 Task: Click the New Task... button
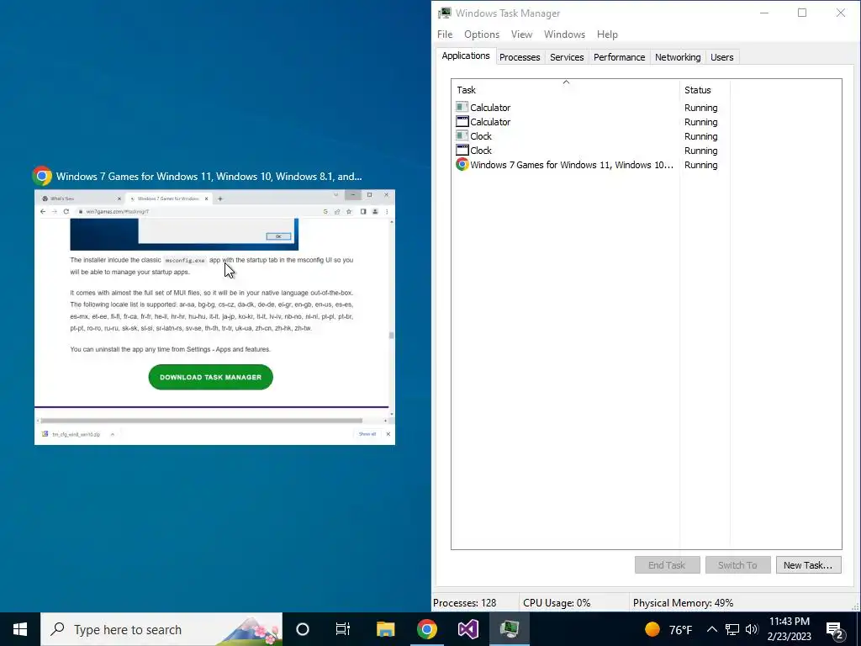[x=808, y=564]
